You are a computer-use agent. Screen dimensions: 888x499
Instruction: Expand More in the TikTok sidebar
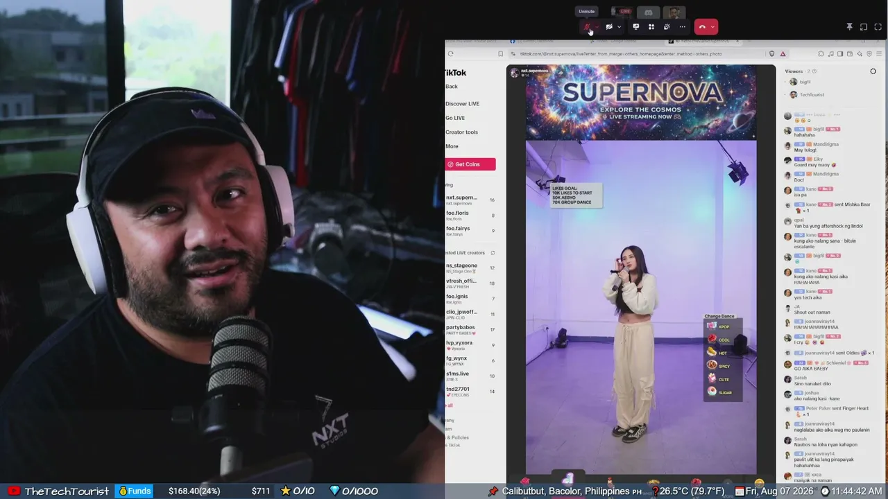point(452,146)
